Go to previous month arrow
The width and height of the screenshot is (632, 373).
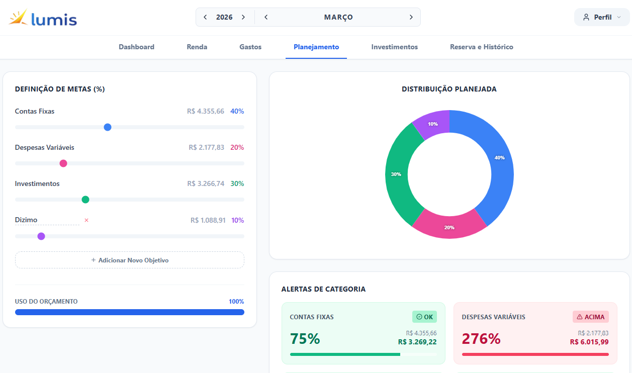266,17
